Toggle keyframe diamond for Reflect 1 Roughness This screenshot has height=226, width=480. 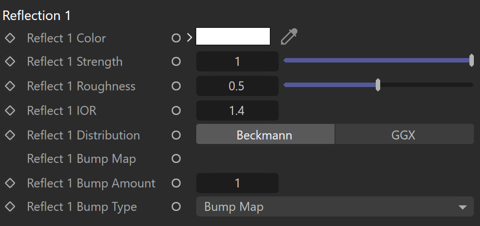(10, 86)
